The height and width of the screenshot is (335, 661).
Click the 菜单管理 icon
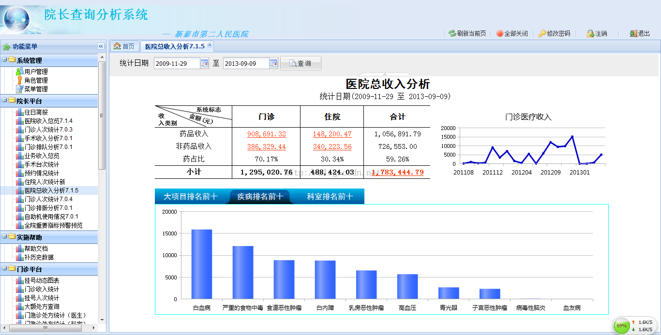point(19,89)
